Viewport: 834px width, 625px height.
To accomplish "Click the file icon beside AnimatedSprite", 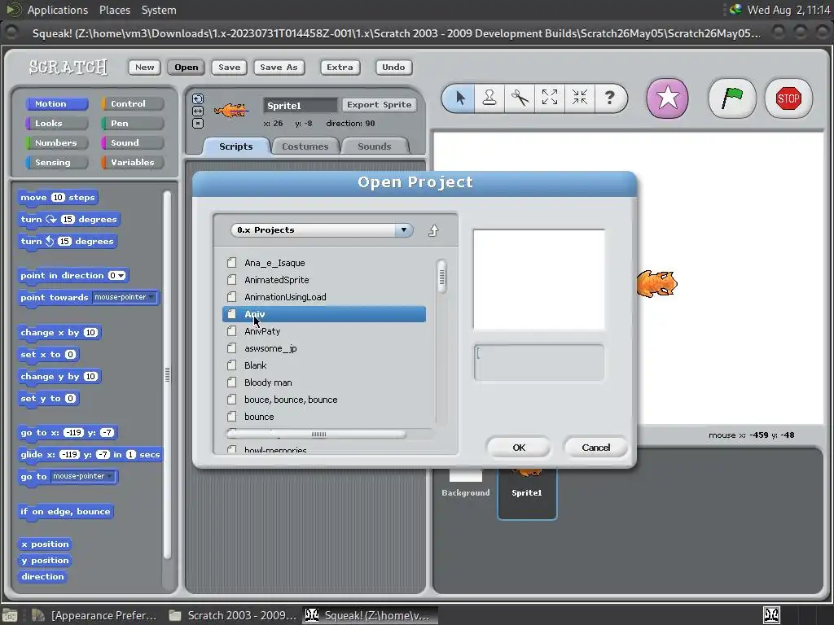I will (x=231, y=280).
